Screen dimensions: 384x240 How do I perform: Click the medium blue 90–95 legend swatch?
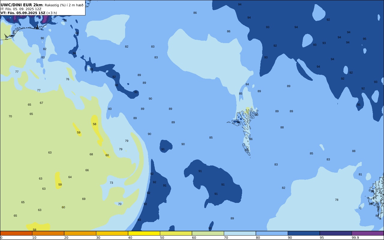tap(304, 233)
